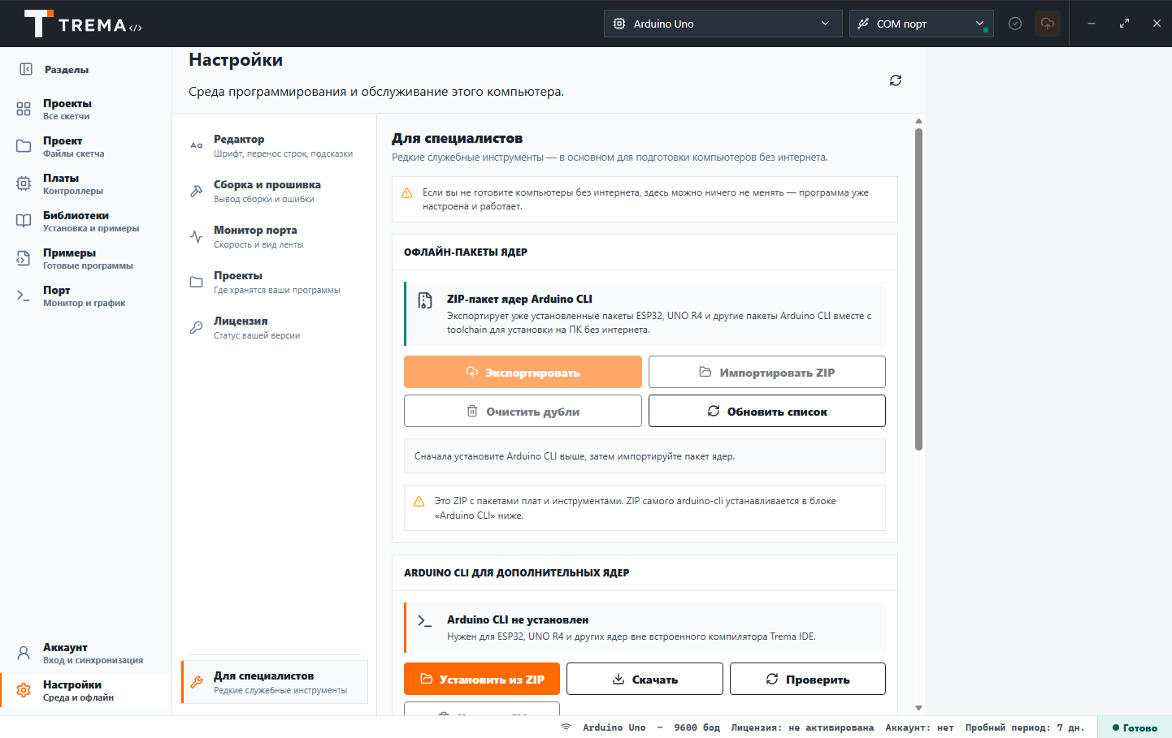Image resolution: width=1172 pixels, height=738 pixels.
Task: Click the Пробный период: 7 дн. status text
Action: 1025,727
